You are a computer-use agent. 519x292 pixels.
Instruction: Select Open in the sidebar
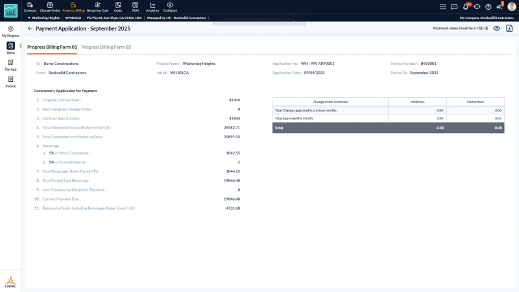[x=10, y=48]
